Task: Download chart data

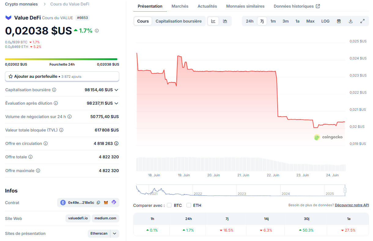Action: coord(351,21)
